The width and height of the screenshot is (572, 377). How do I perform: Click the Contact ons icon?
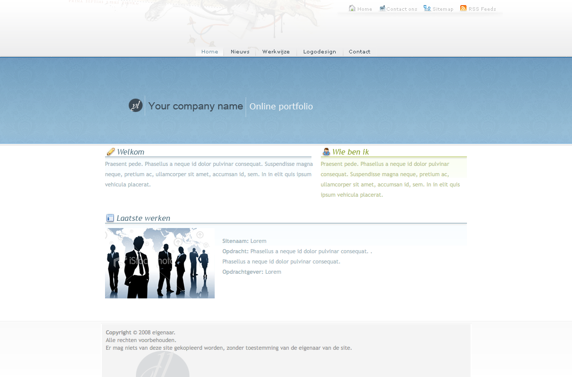(383, 8)
